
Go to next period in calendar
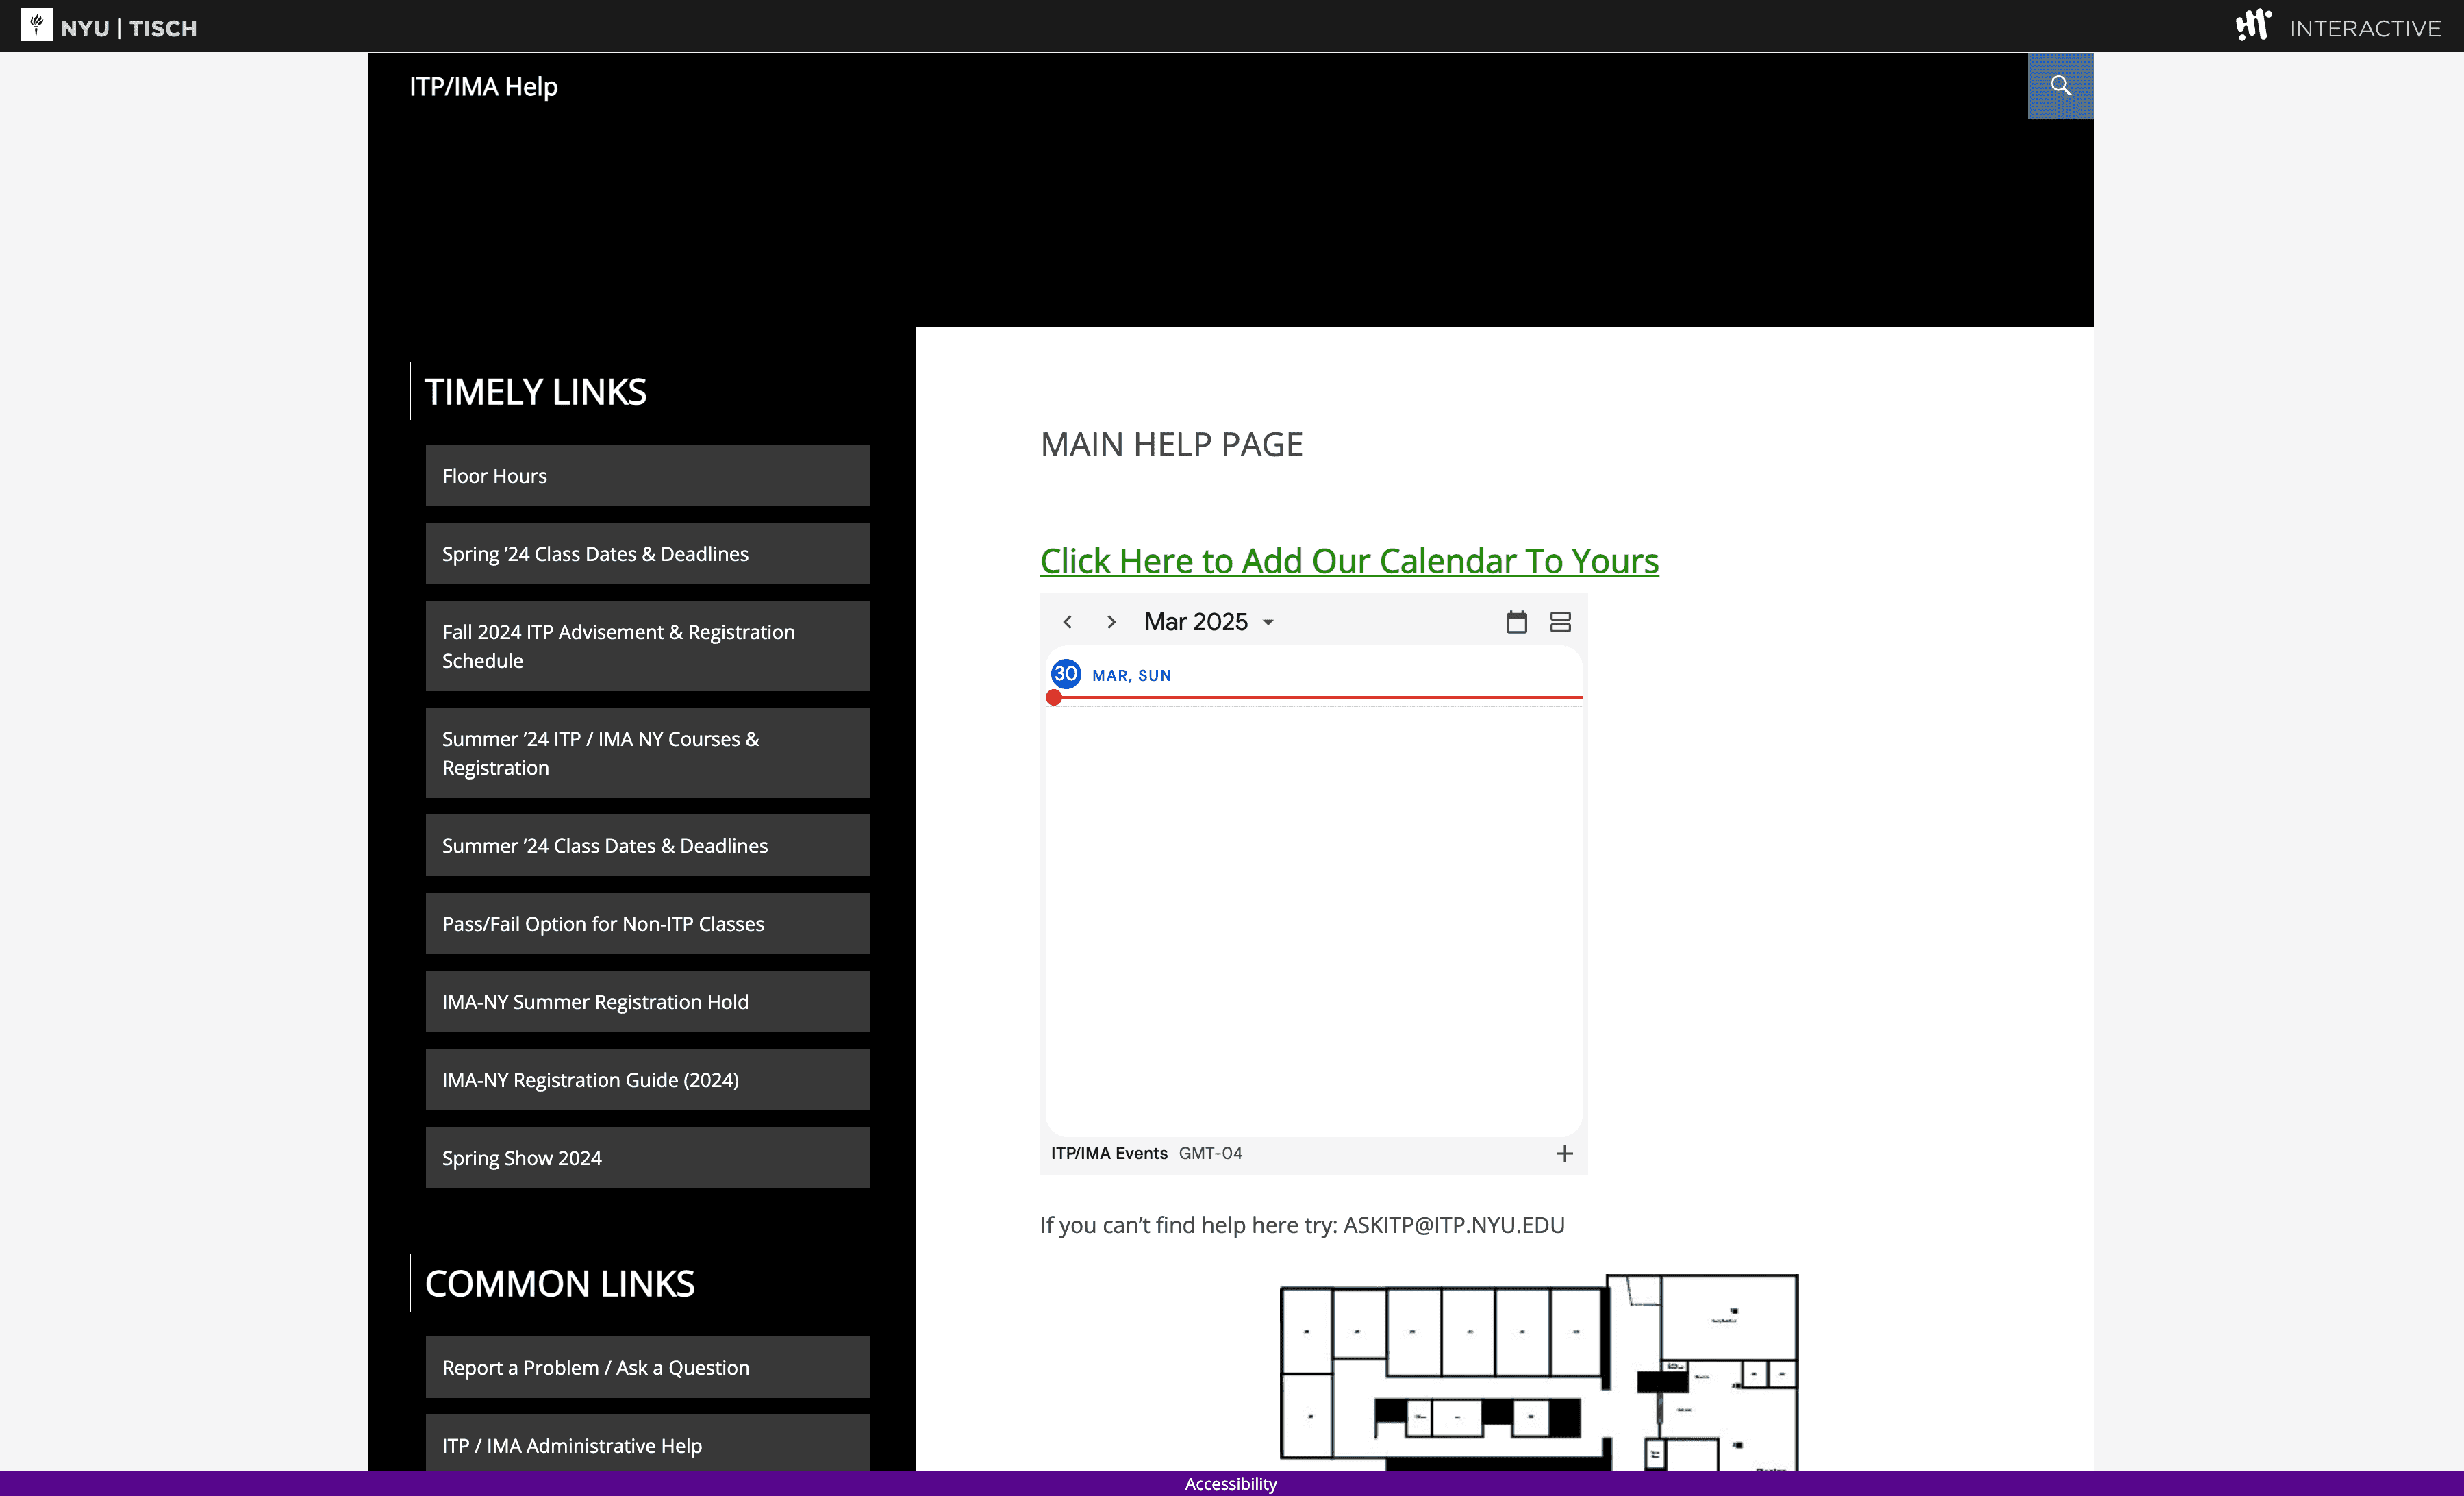tap(1111, 622)
